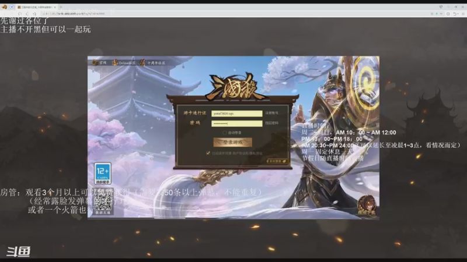Focus the 游卡通行证 account input field

(237, 114)
